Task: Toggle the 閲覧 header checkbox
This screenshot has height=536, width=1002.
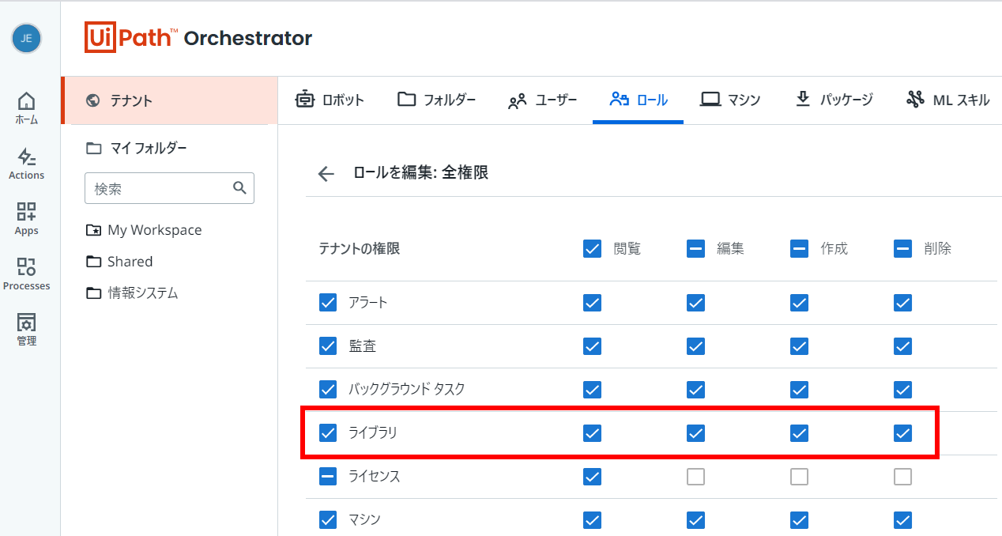Action: point(592,248)
